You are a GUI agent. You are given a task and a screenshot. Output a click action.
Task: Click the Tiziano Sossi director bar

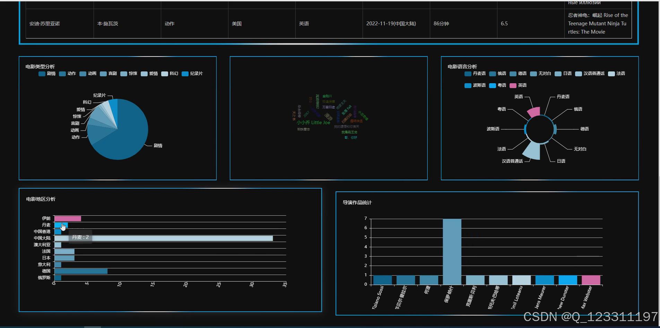pos(383,280)
